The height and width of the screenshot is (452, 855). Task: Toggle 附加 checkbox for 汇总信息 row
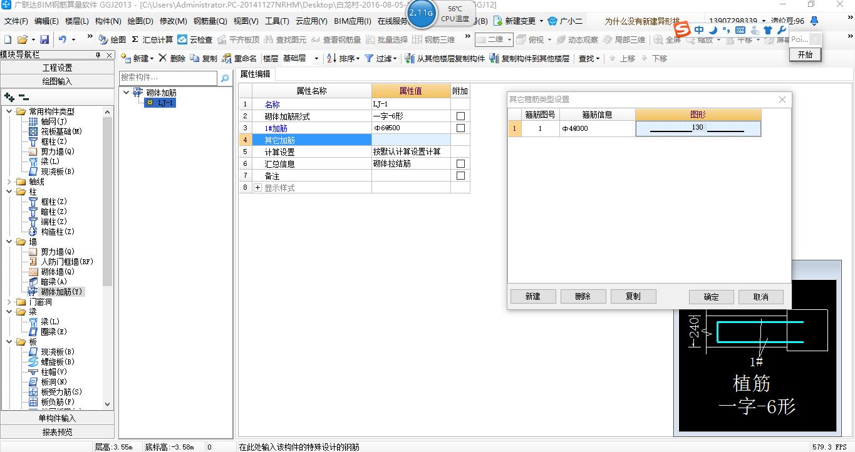(x=460, y=164)
